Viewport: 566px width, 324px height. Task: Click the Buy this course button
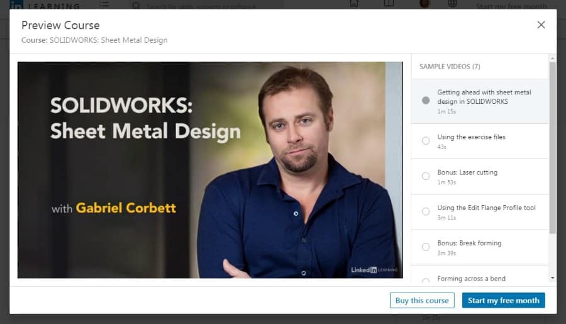pos(422,301)
